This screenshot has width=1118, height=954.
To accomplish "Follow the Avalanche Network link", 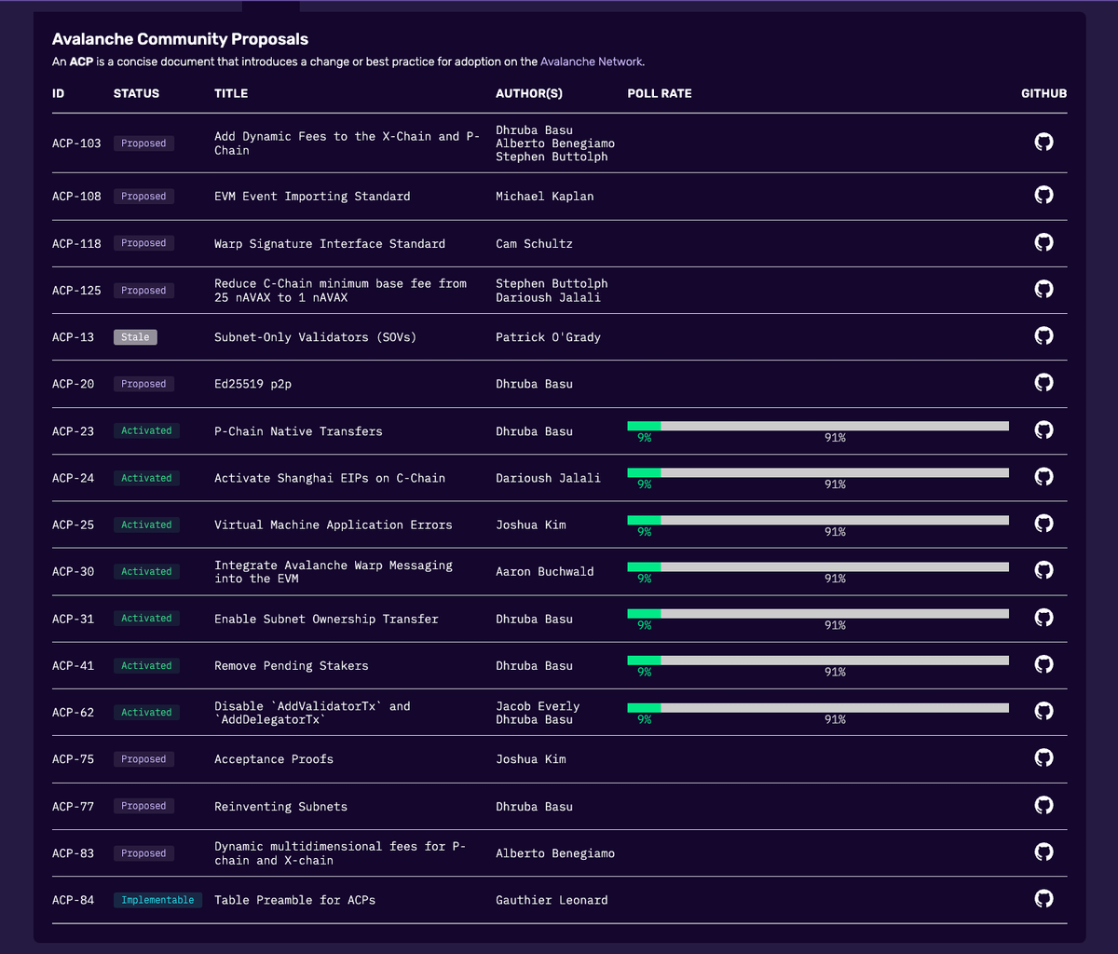I will click(x=591, y=61).
